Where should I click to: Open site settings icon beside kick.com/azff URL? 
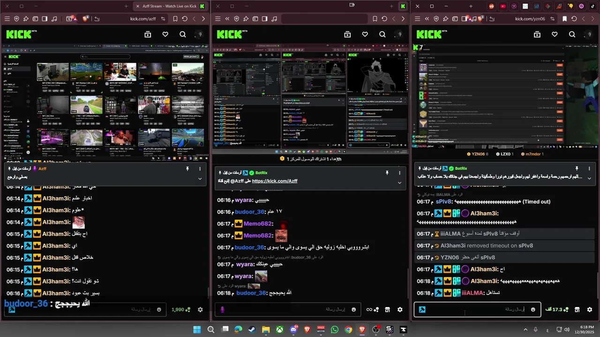(x=163, y=19)
